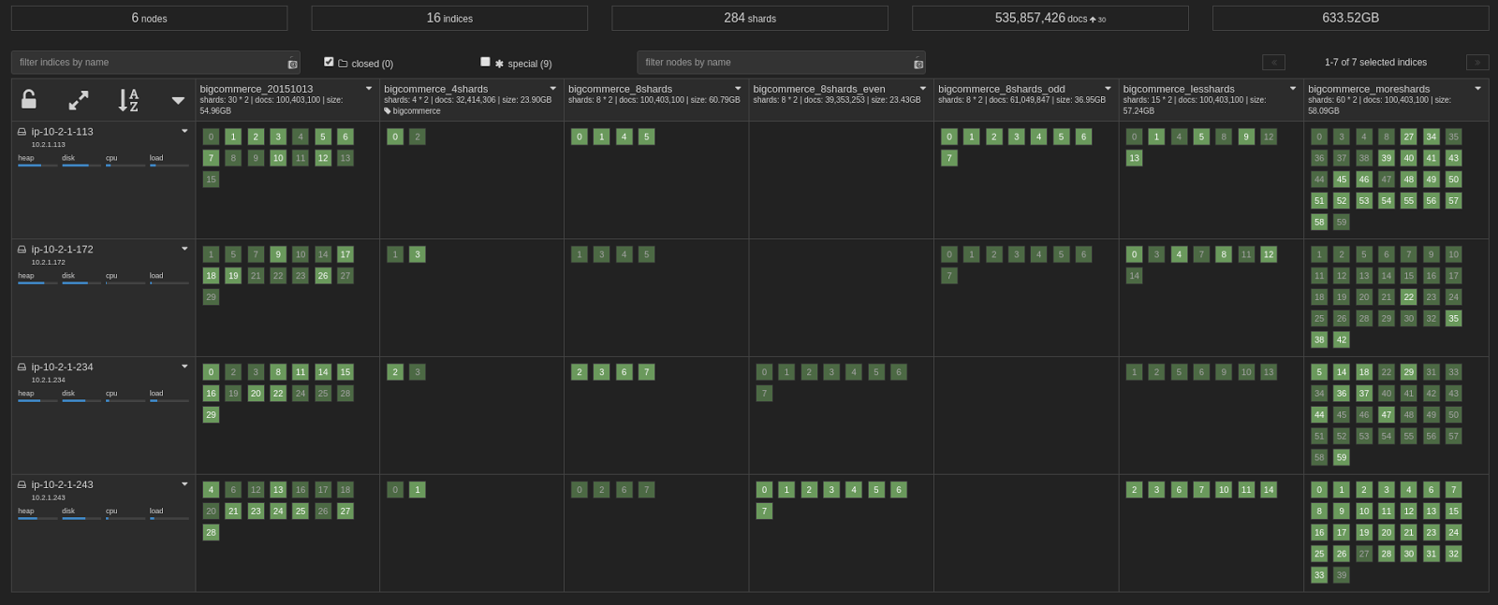Toggle the special (9) indices checkbox
The width and height of the screenshot is (1498, 605).
[485, 62]
